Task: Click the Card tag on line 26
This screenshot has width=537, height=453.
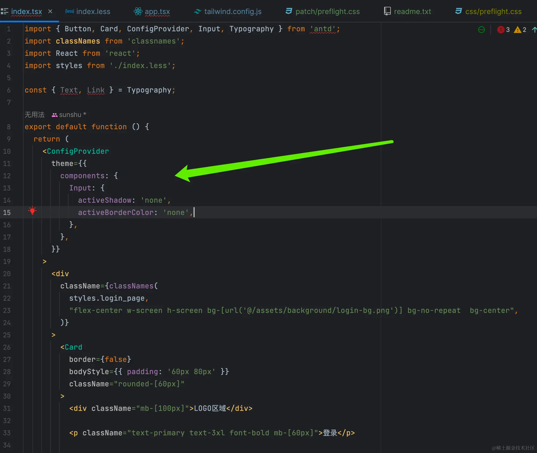Action: (73, 347)
